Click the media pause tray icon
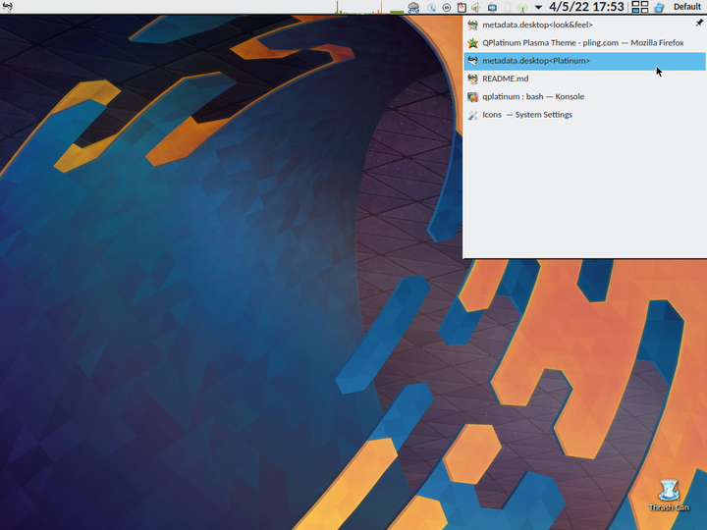 [447, 7]
